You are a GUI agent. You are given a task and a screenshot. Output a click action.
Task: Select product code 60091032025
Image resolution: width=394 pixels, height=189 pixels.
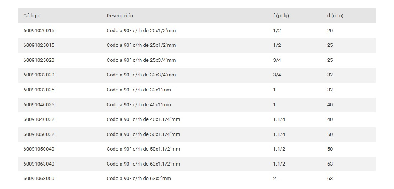click(x=39, y=90)
